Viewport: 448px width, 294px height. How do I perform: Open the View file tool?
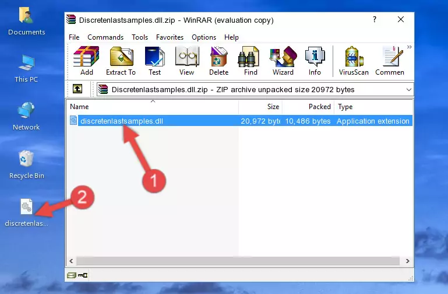click(x=186, y=61)
